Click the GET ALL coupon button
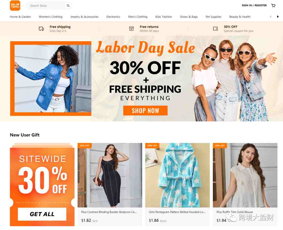 click(42, 214)
